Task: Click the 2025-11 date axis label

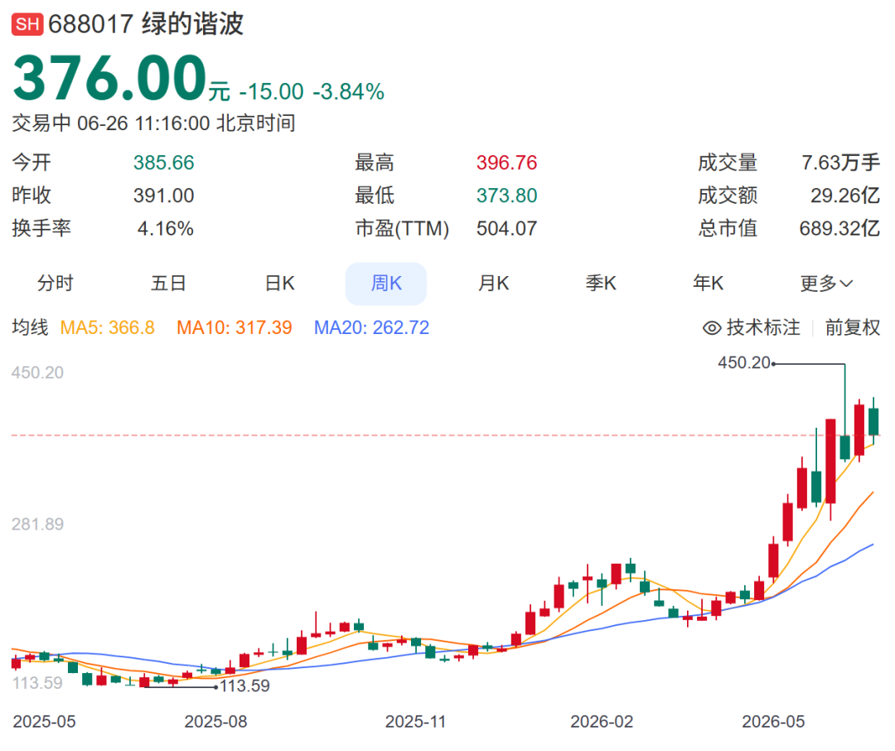Action: (415, 722)
